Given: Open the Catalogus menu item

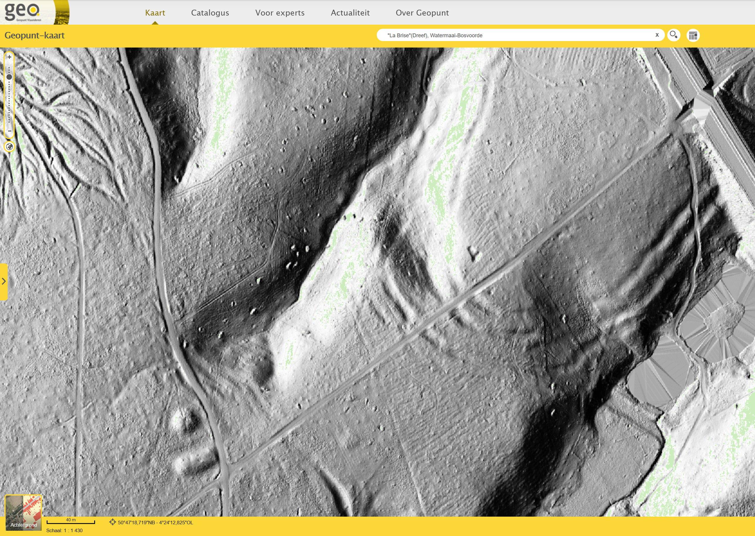Looking at the screenshot, I should (x=210, y=13).
